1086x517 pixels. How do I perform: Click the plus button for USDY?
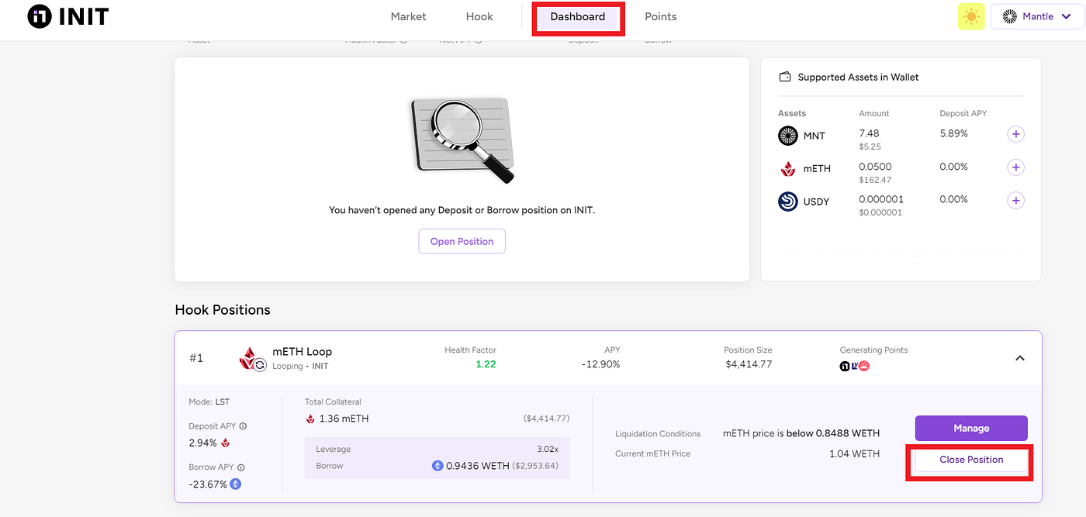click(1015, 201)
